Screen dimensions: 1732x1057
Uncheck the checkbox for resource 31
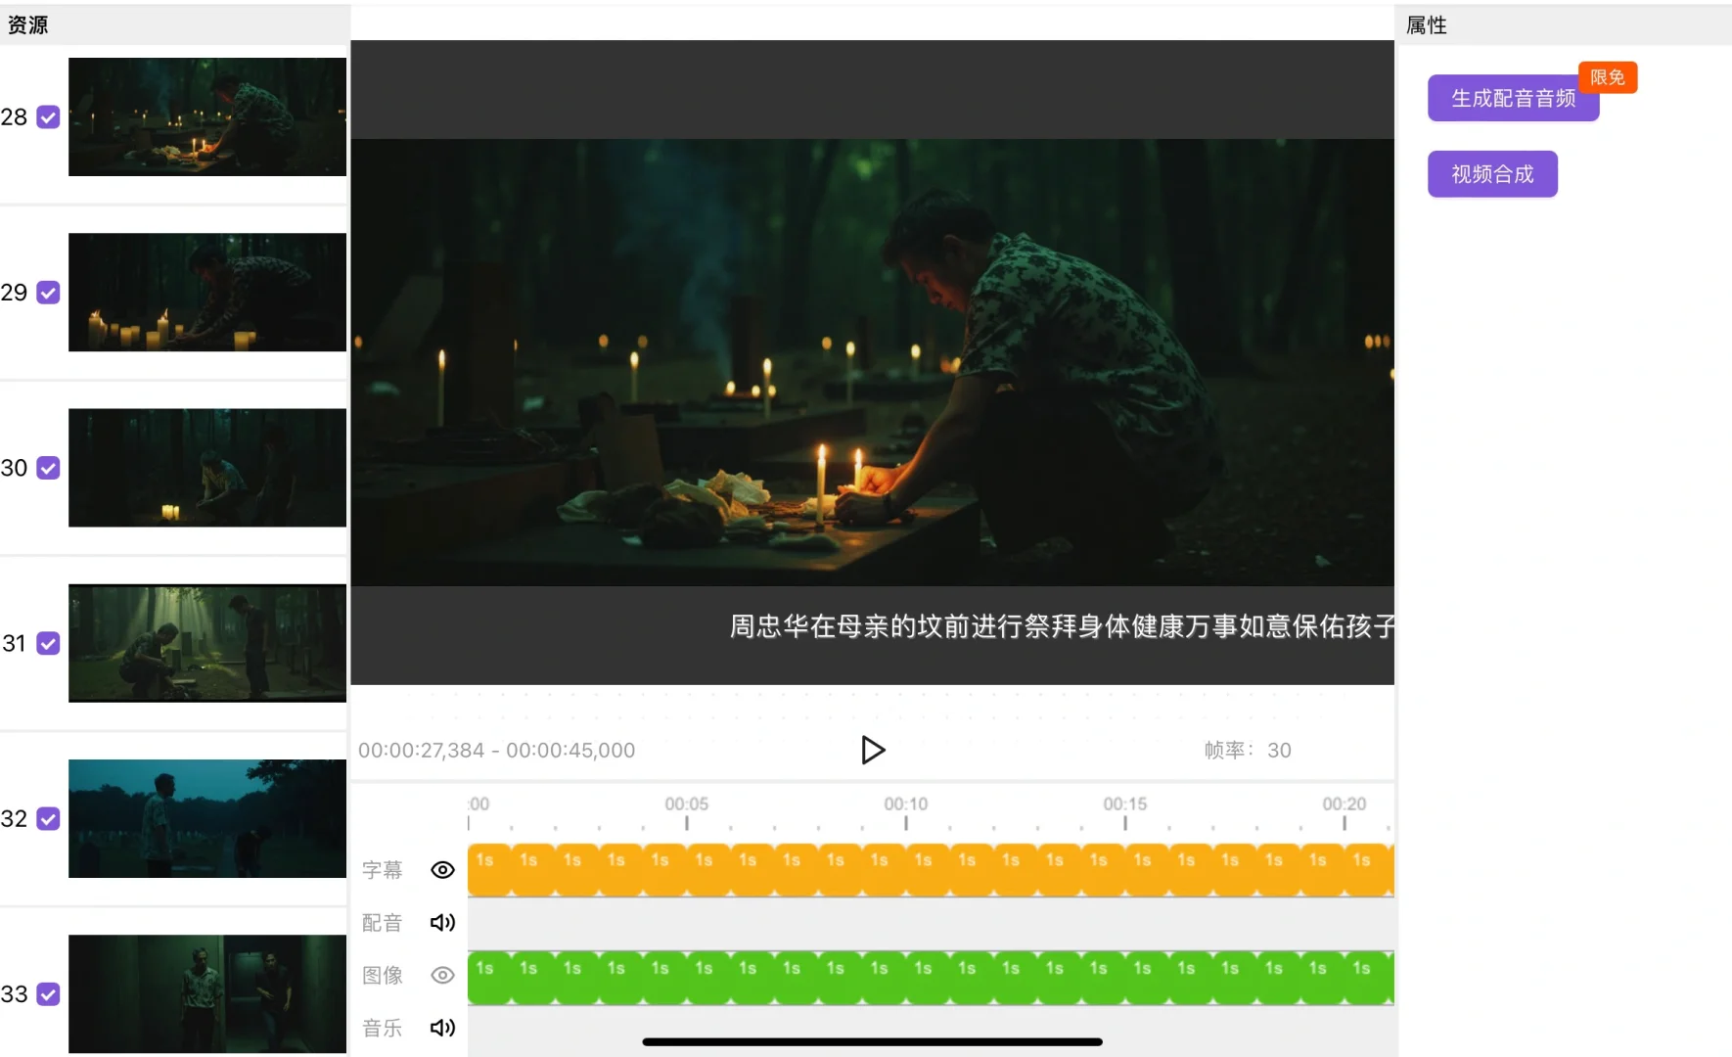point(48,643)
